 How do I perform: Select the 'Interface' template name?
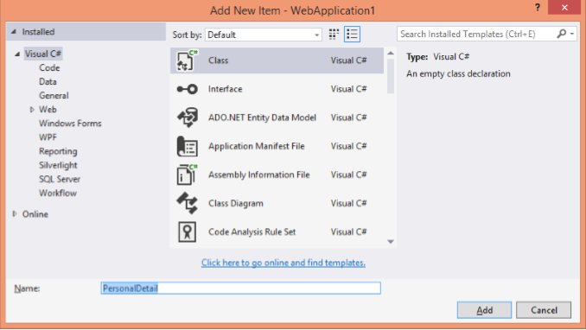pyautogui.click(x=226, y=89)
